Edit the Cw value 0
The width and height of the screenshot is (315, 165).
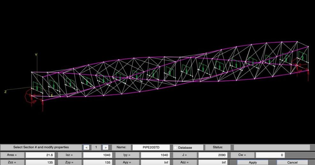(x=270, y=155)
